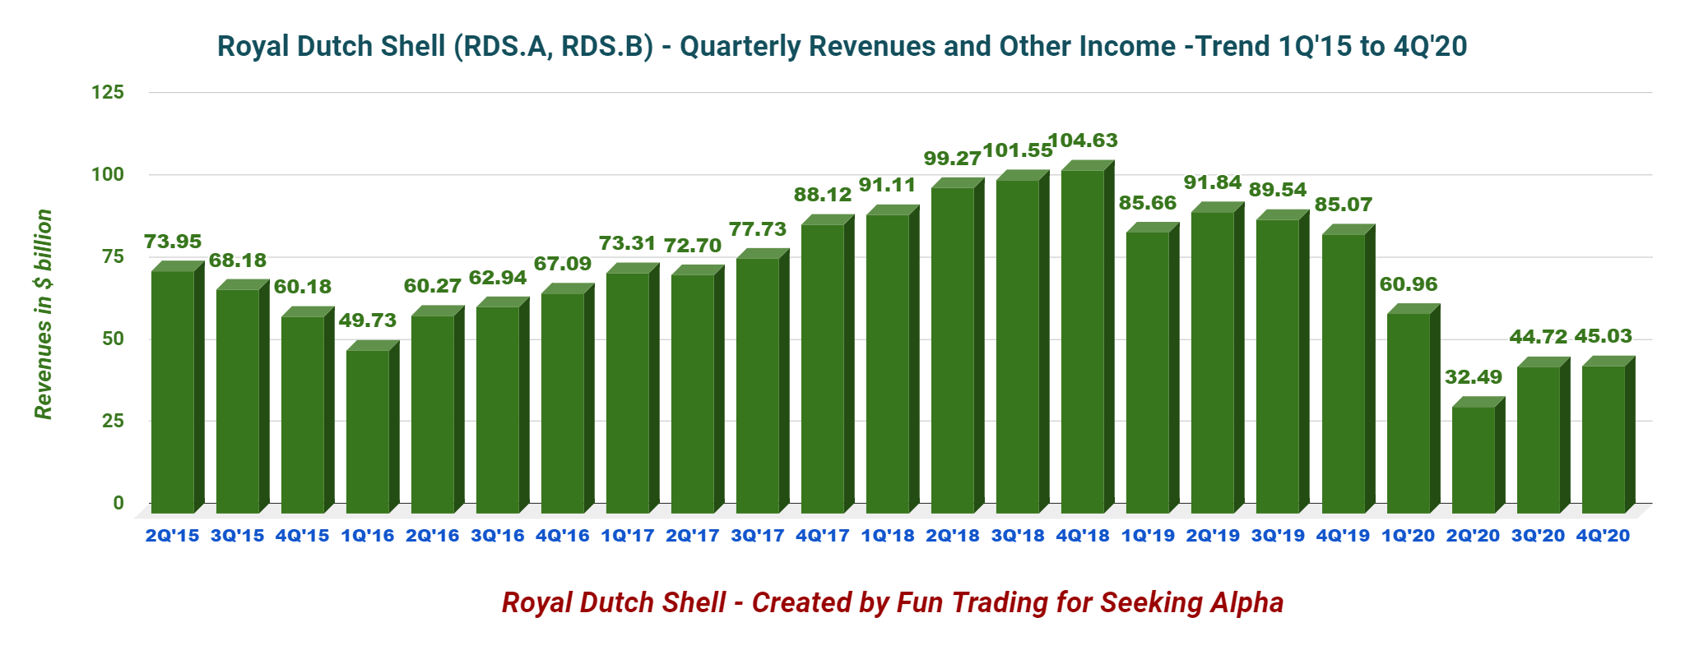Click the 85.66 data label

click(x=1148, y=203)
